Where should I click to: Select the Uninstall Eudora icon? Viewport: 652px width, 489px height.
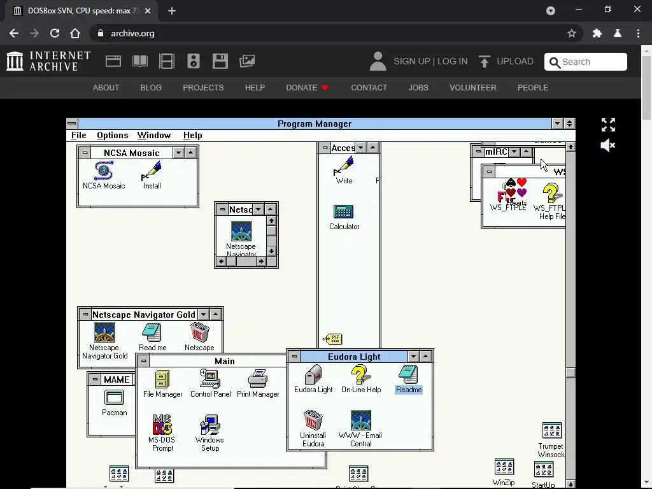(313, 420)
